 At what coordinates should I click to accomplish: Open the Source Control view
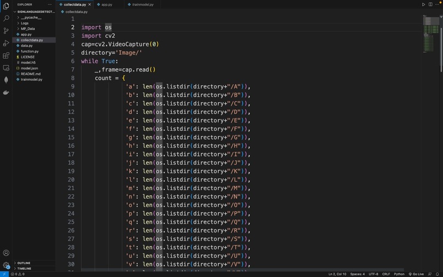coord(6,31)
